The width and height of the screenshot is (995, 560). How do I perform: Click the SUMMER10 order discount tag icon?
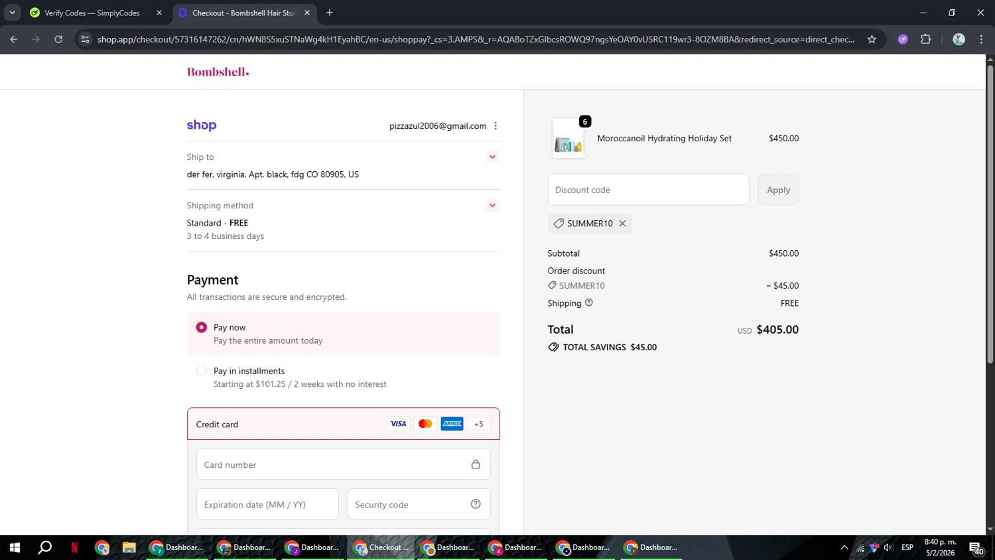click(x=552, y=285)
